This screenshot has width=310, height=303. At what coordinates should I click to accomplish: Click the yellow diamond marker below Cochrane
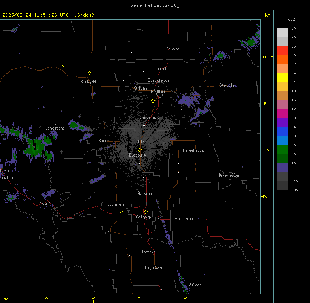pos(122,212)
